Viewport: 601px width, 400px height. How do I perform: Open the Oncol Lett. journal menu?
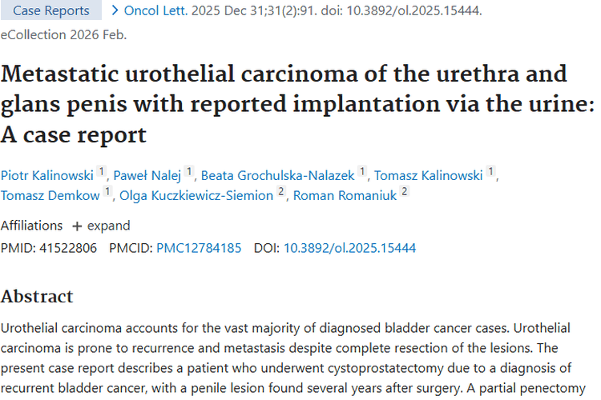[155, 10]
